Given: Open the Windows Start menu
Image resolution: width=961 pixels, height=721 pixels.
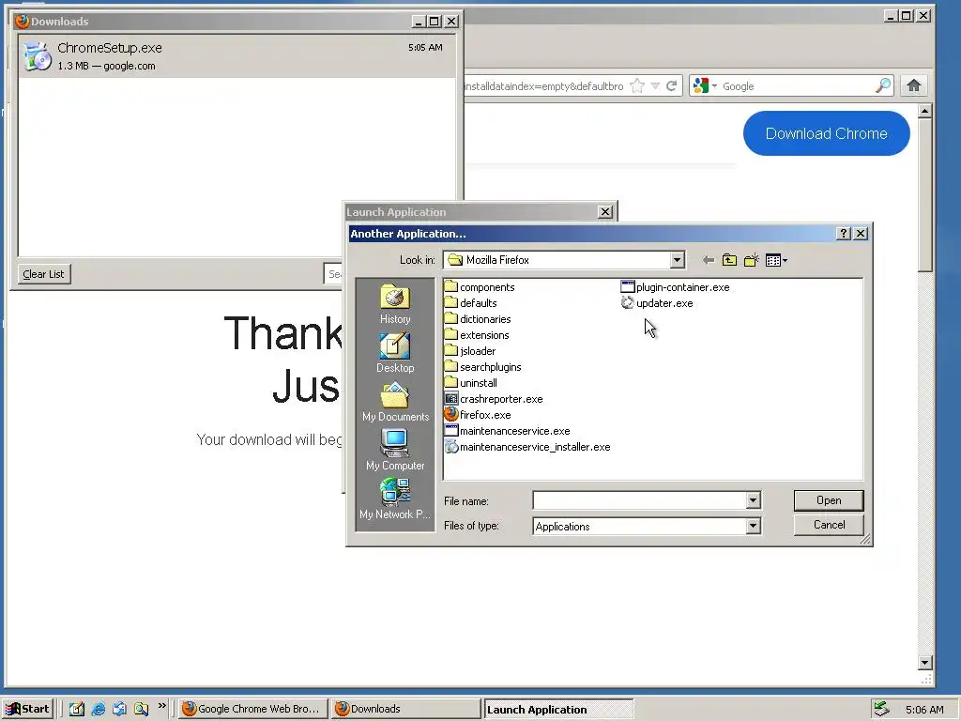Looking at the screenshot, I should [x=28, y=709].
